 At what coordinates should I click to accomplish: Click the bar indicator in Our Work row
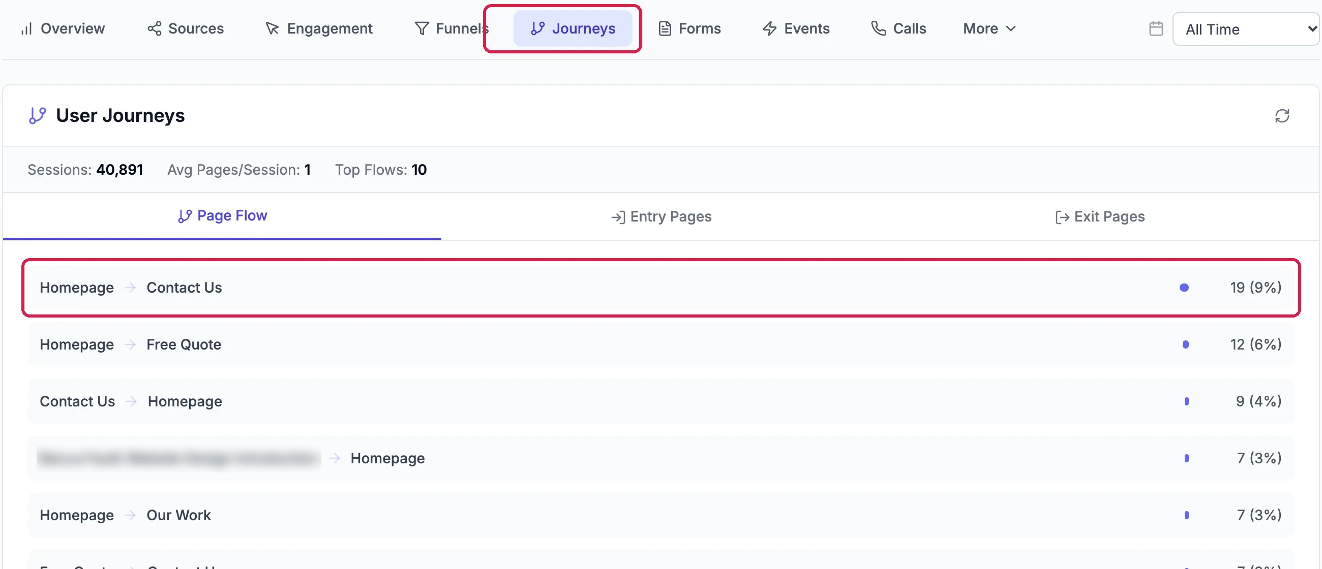pos(1187,515)
